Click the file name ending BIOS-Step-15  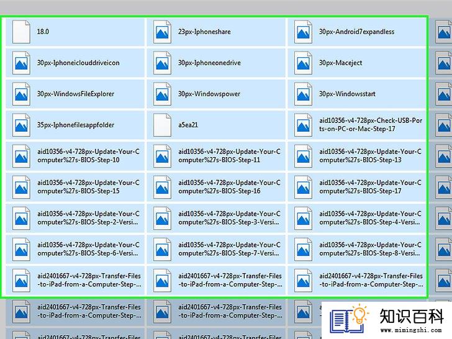(x=89, y=187)
